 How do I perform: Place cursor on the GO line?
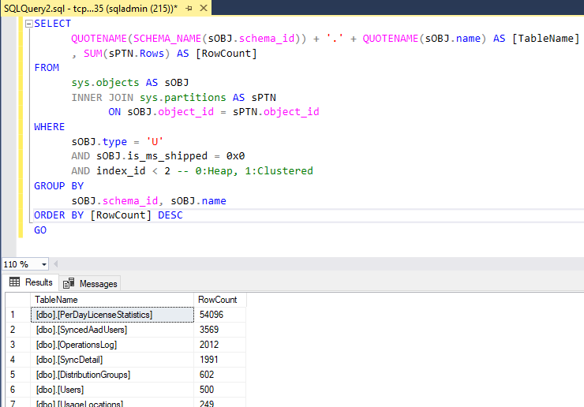pos(41,230)
